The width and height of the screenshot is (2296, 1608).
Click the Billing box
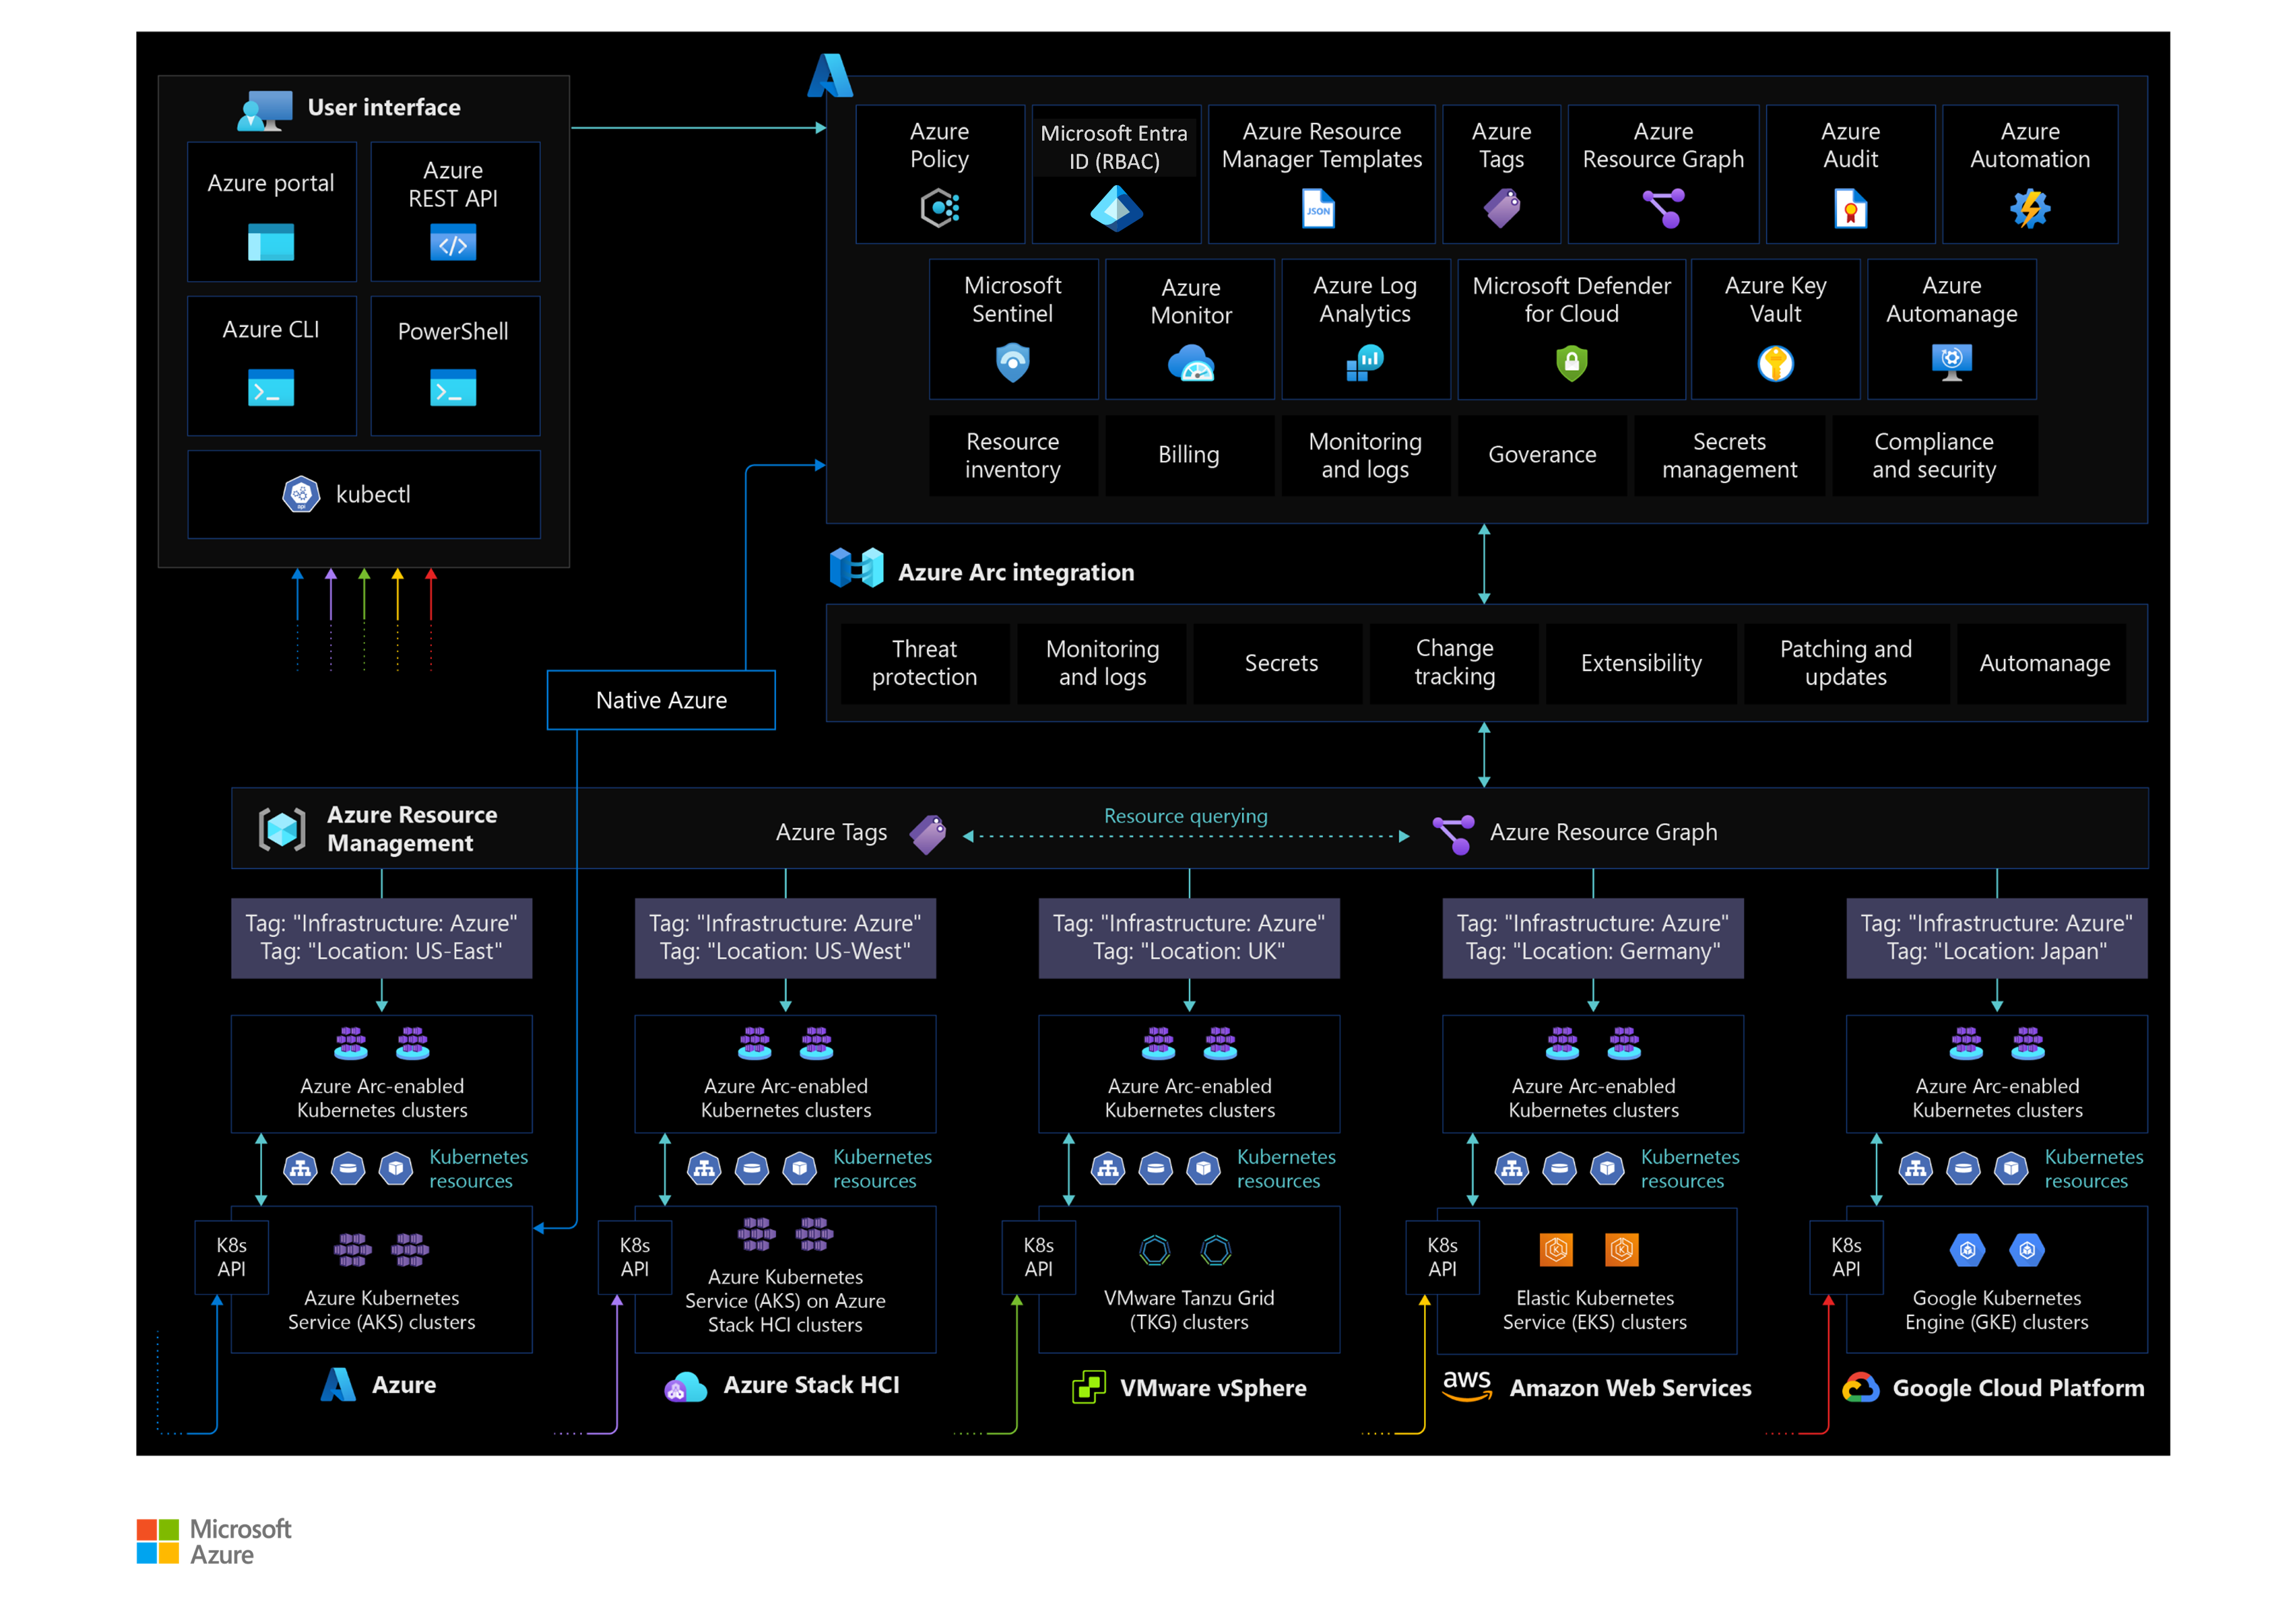(x=1189, y=456)
